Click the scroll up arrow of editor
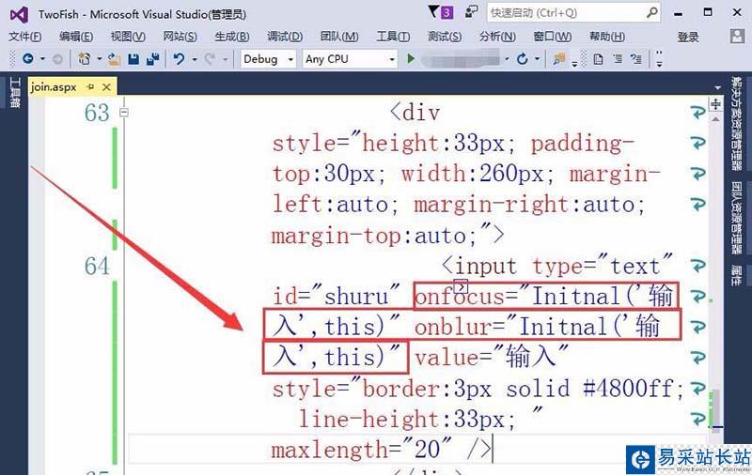Viewport: 752px width, 475px height. point(715,118)
